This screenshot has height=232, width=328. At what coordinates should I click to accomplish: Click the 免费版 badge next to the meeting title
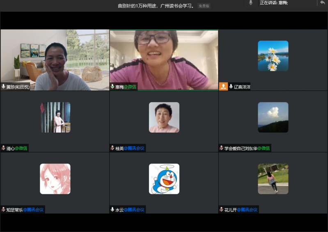tap(204, 6)
